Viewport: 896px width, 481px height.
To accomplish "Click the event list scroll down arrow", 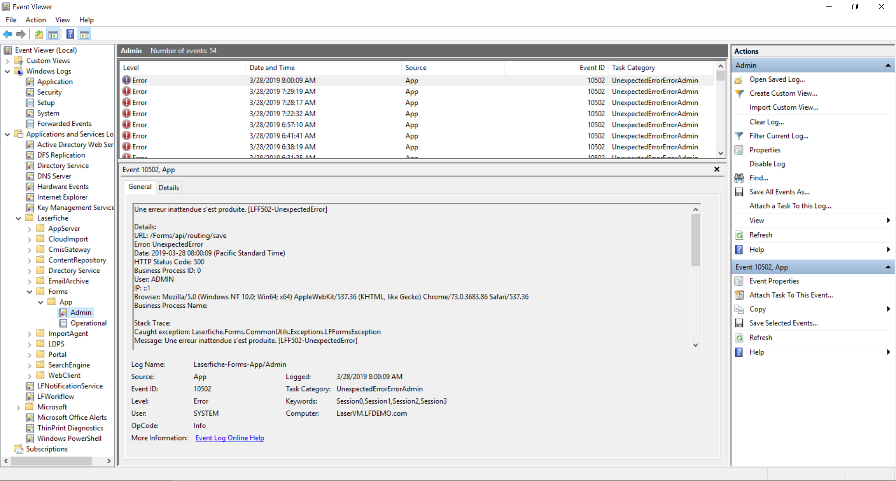I will click(x=721, y=153).
